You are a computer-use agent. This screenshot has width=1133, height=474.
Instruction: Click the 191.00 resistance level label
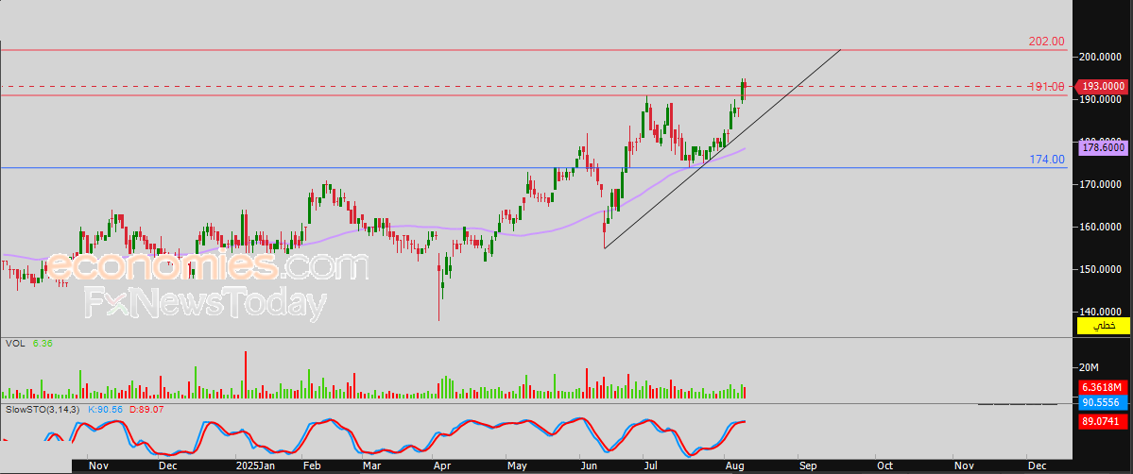coord(1047,87)
